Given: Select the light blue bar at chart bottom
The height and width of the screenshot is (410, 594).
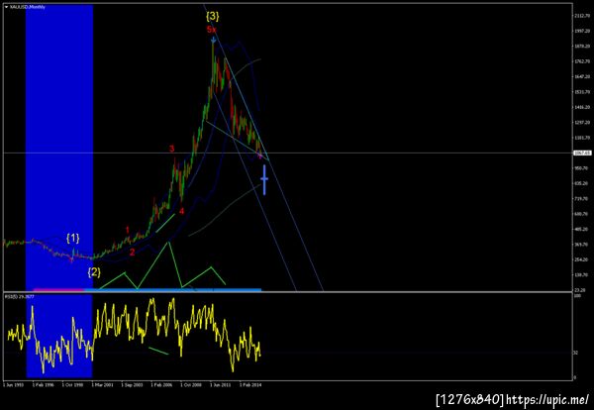Looking at the screenshot, I should [172, 290].
